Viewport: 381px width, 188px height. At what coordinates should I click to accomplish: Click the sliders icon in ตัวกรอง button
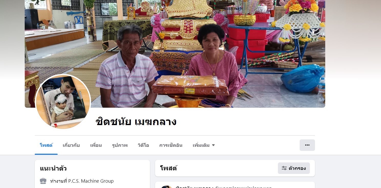[x=284, y=168]
